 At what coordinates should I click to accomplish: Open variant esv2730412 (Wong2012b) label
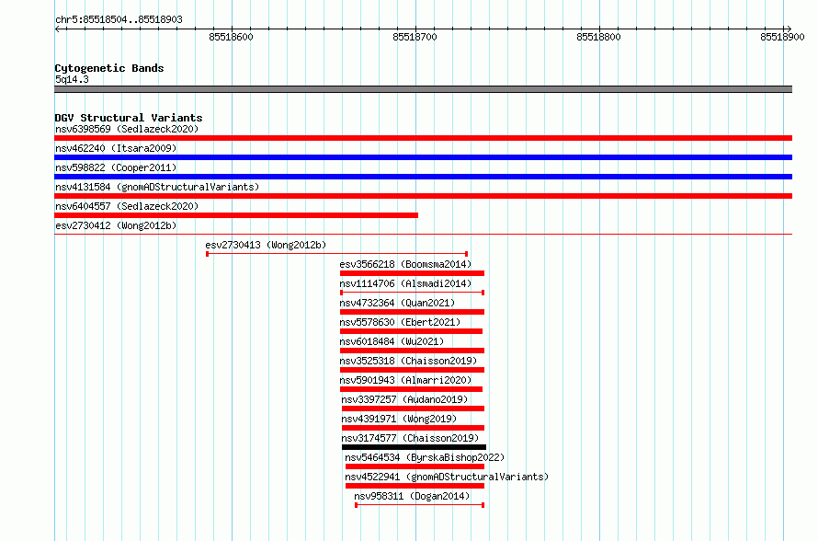pos(116,225)
